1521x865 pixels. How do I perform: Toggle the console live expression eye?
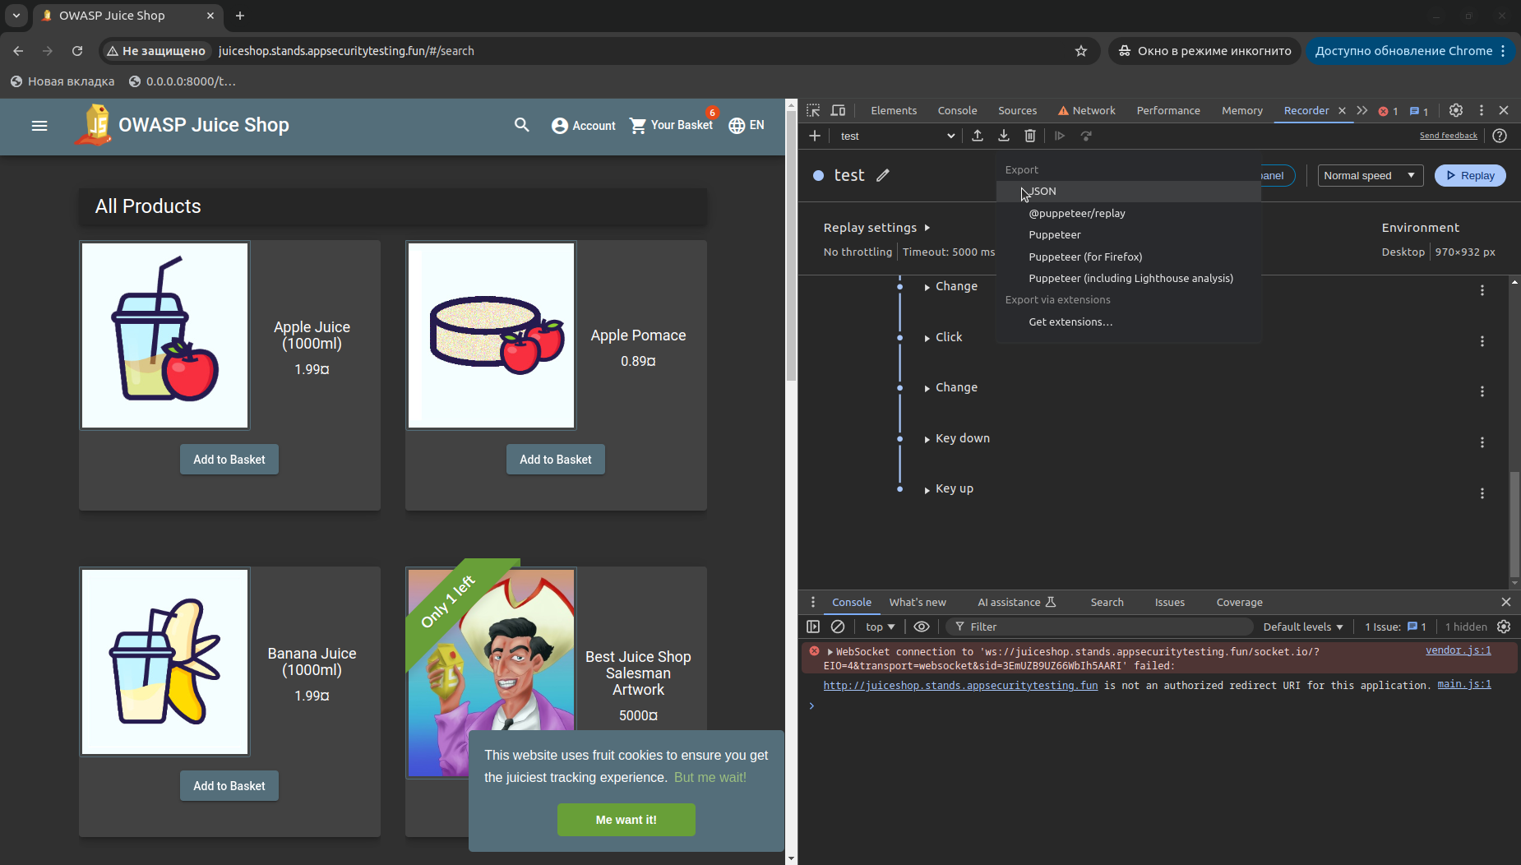(922, 627)
